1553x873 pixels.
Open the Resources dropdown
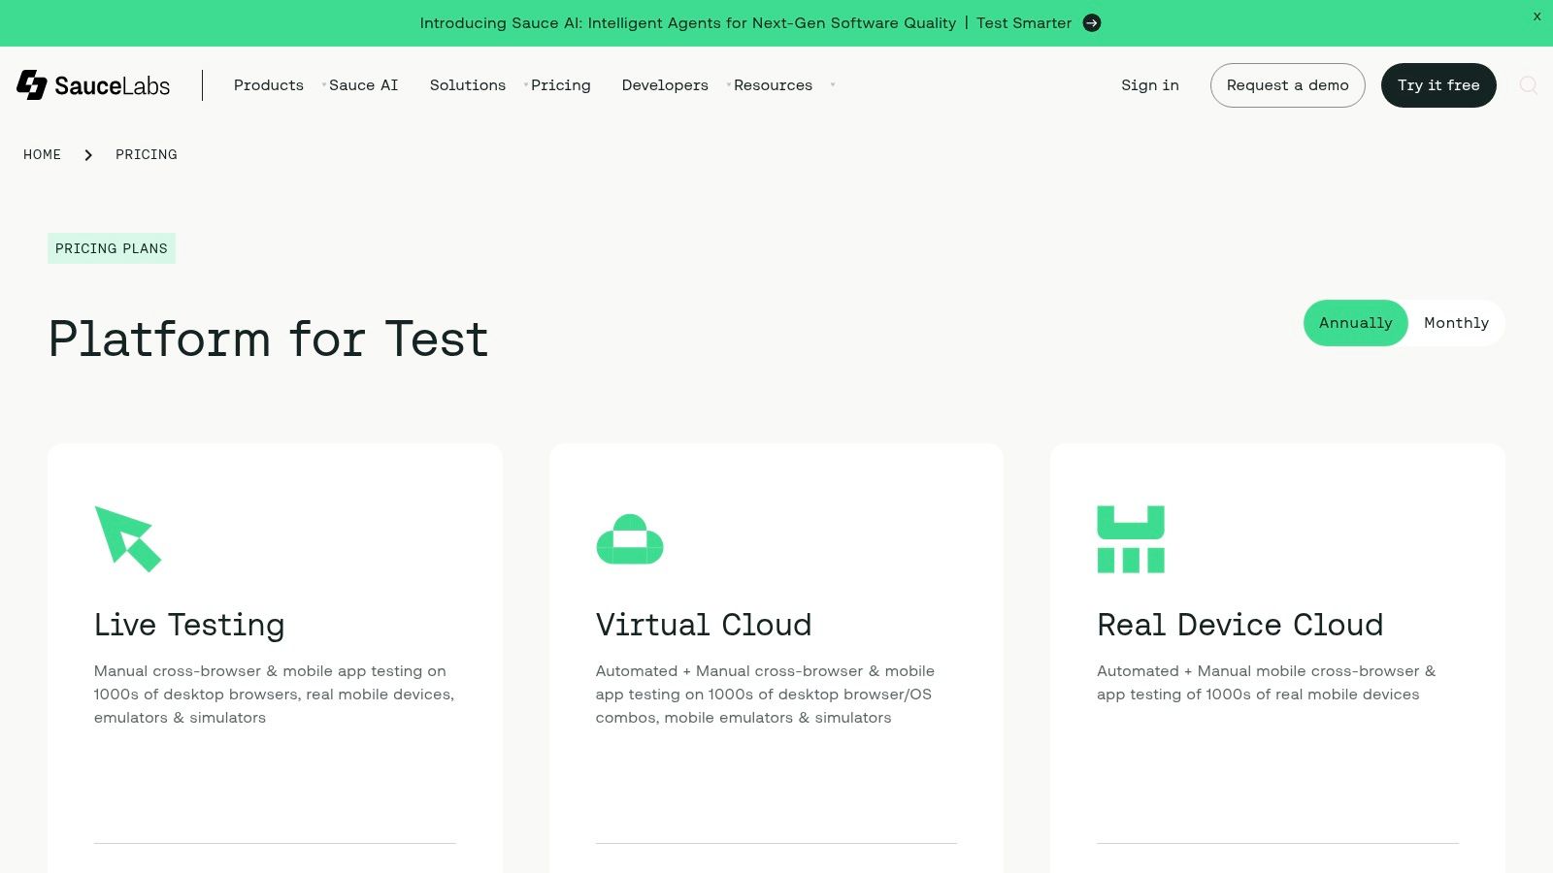pyautogui.click(x=774, y=85)
